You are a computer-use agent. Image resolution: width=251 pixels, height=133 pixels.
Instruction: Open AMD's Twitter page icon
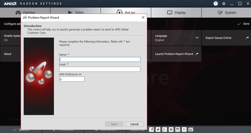(x=158, y=129)
